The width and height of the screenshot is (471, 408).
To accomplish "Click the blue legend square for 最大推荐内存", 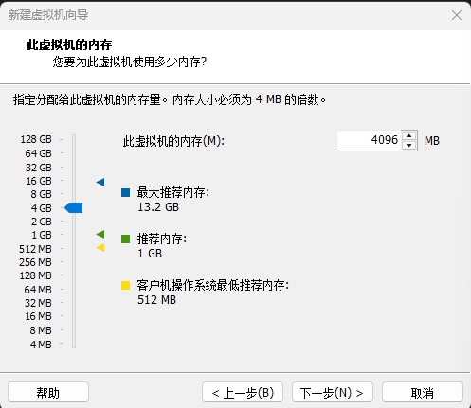I will [x=125, y=192].
